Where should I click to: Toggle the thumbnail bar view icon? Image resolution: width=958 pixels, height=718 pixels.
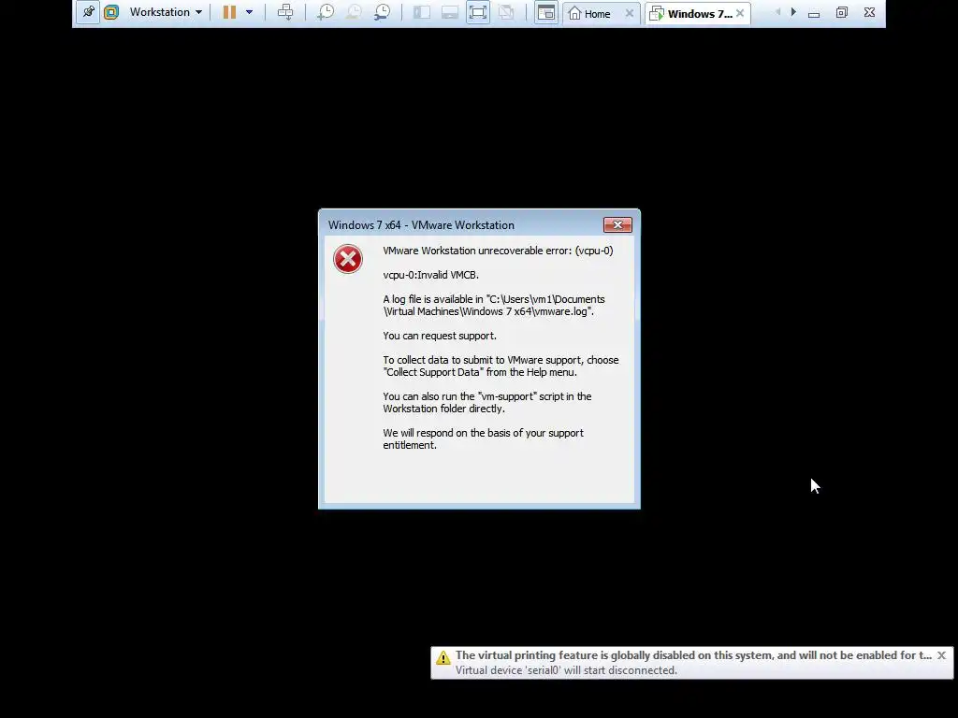[x=450, y=12]
